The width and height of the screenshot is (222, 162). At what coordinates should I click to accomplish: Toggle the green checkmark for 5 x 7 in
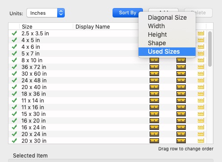point(14,53)
